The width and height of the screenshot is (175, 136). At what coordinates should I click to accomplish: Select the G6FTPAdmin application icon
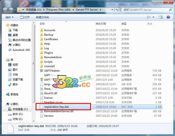pos(41,71)
